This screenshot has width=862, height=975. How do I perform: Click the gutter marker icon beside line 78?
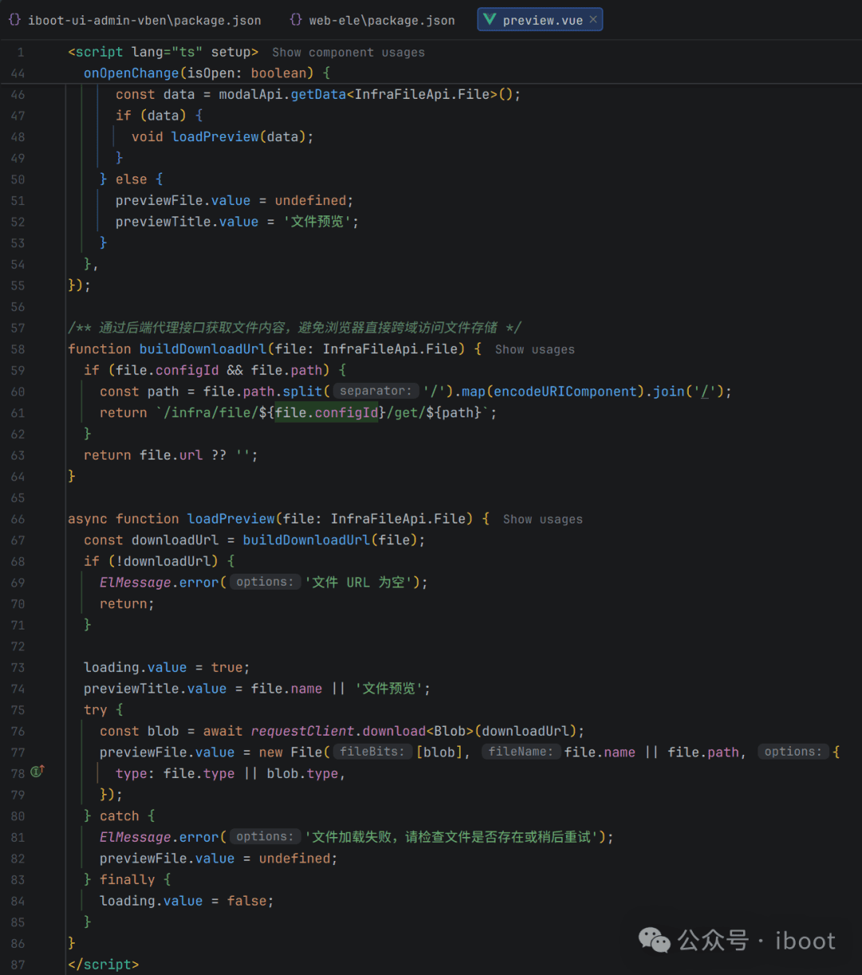point(38,772)
